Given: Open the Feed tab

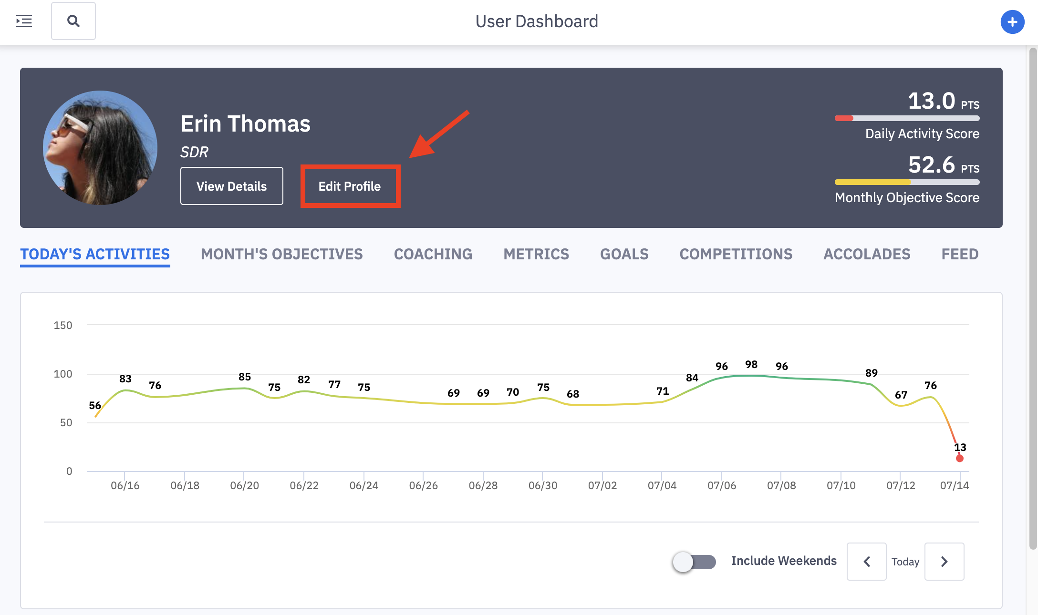Looking at the screenshot, I should [x=960, y=254].
